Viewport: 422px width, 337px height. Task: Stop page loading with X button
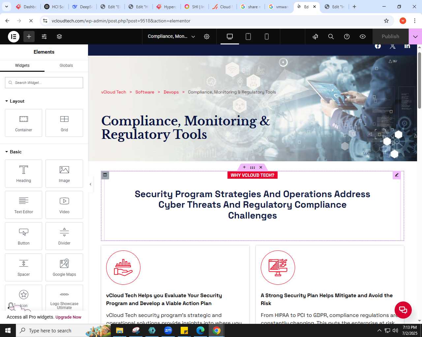coord(31,21)
